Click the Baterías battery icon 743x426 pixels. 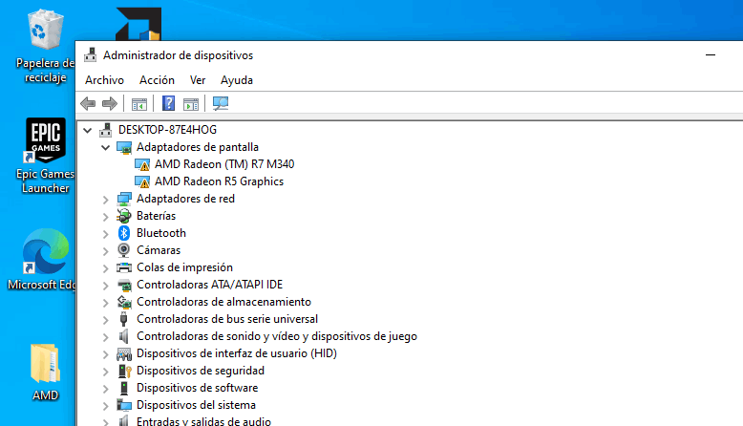click(x=124, y=216)
